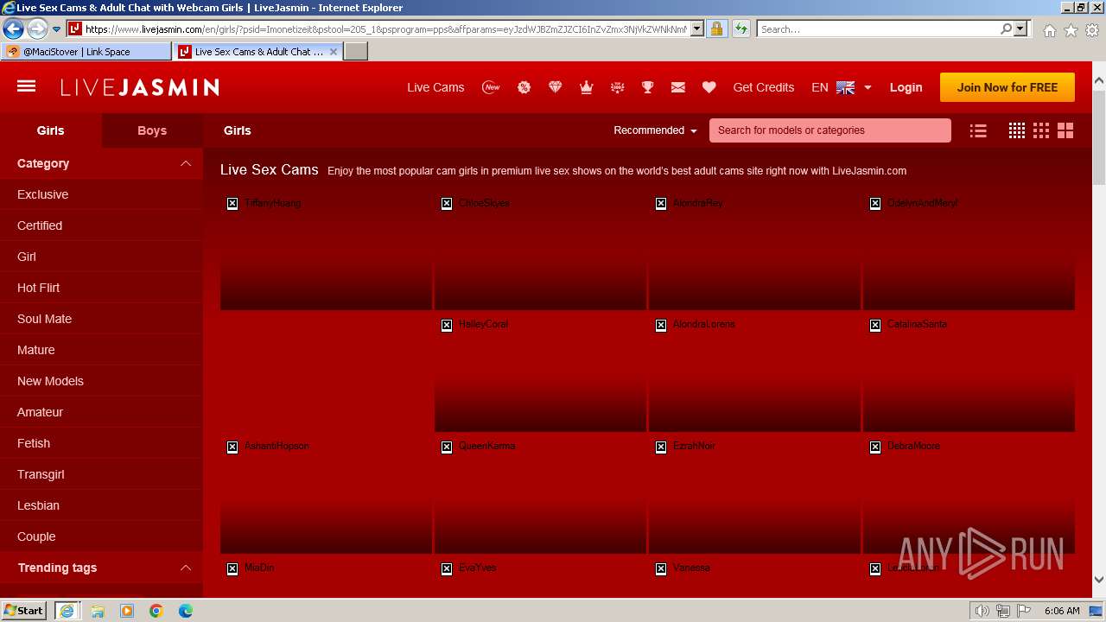Open the hamburger menu beside the LiveJasmin logo
Viewport: 1106px width, 622px height.
tap(26, 86)
